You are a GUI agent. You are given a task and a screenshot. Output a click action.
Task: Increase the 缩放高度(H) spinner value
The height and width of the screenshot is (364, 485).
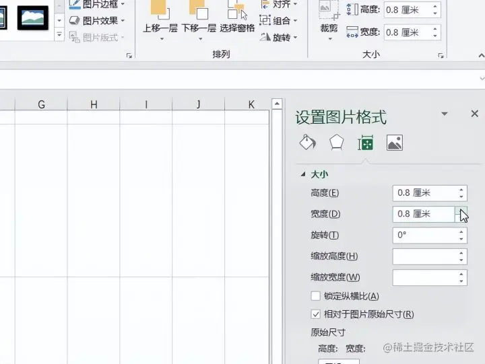[461, 253]
